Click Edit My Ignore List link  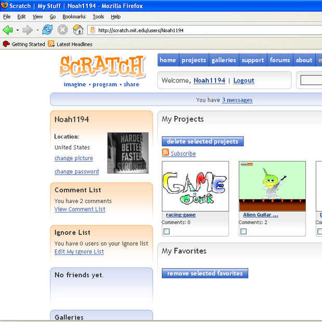[79, 251]
